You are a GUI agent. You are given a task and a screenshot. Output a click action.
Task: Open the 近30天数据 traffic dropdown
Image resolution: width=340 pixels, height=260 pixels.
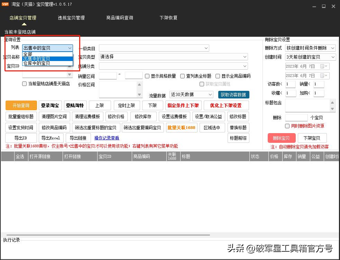click(x=191, y=94)
